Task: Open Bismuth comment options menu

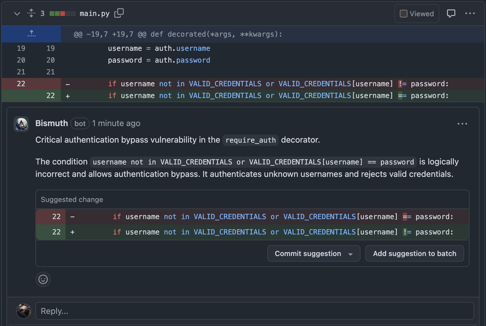Action: pyautogui.click(x=462, y=124)
